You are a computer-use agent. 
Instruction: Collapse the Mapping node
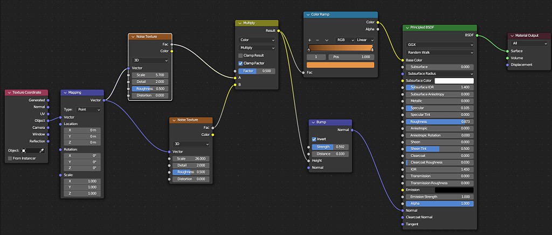(x=65, y=93)
